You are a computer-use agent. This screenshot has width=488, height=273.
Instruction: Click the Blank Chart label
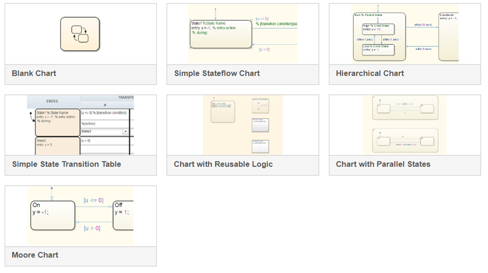34,73
